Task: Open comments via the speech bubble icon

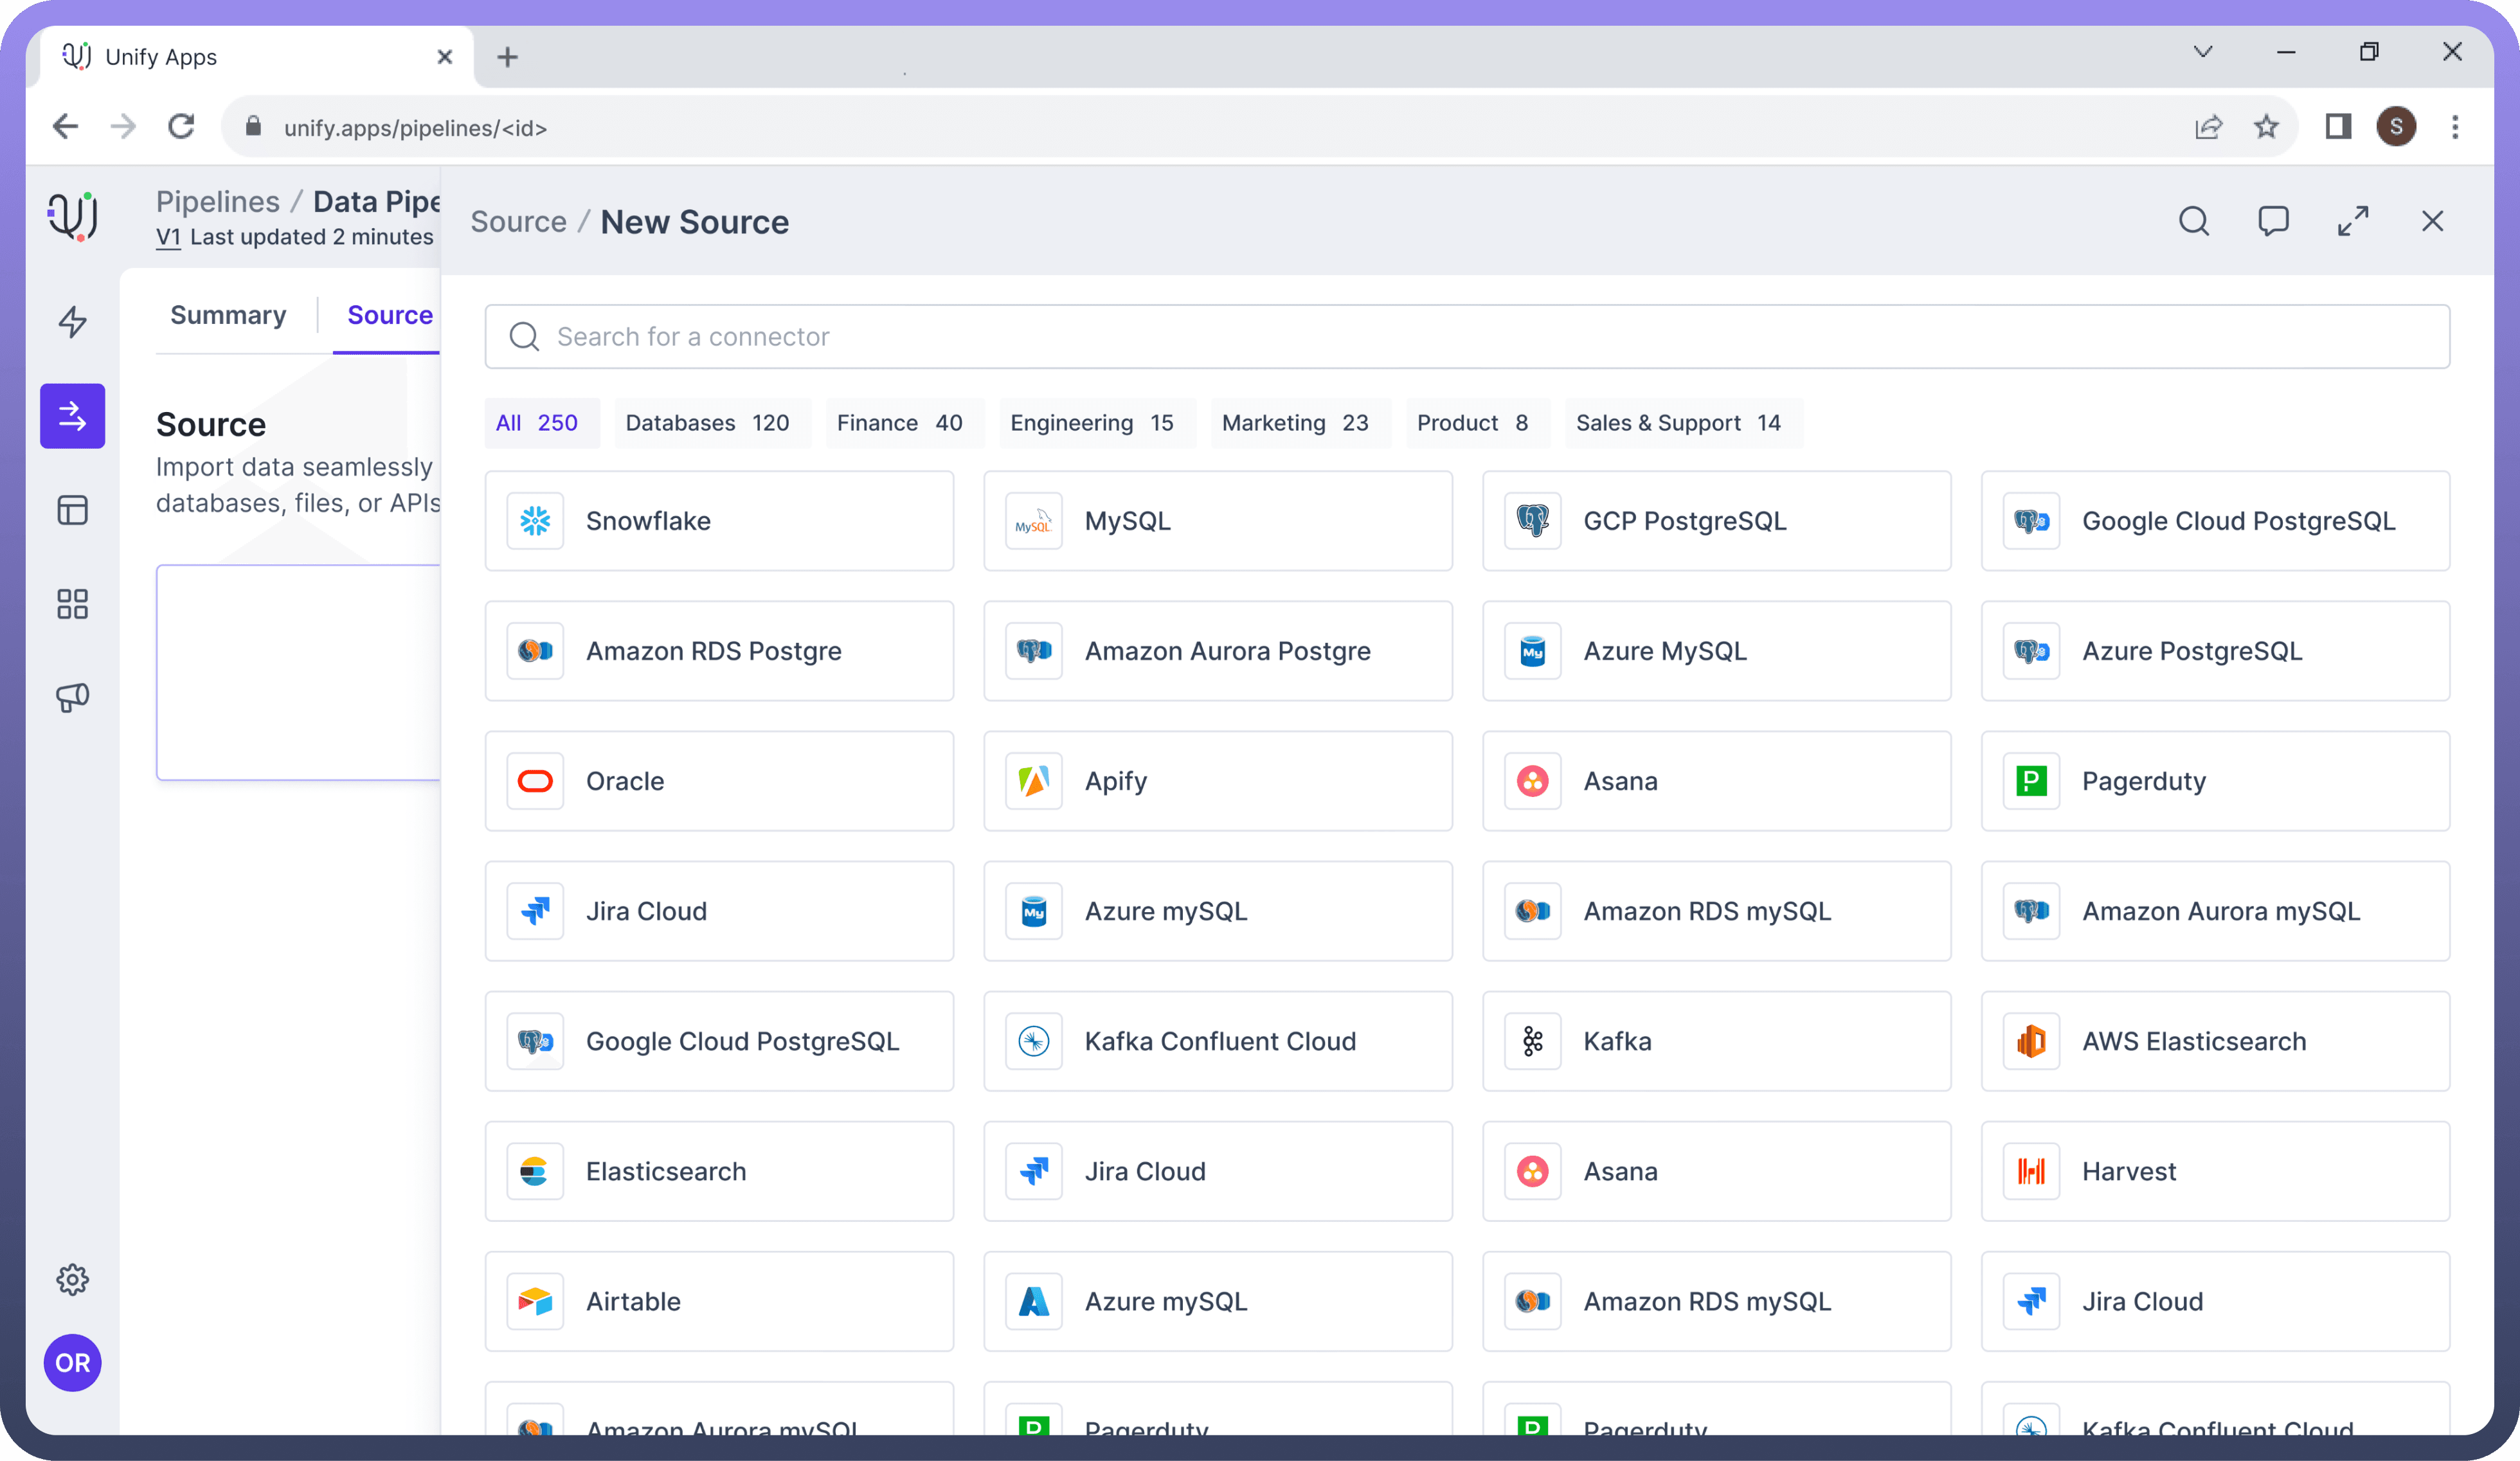Action: pyautogui.click(x=2273, y=221)
